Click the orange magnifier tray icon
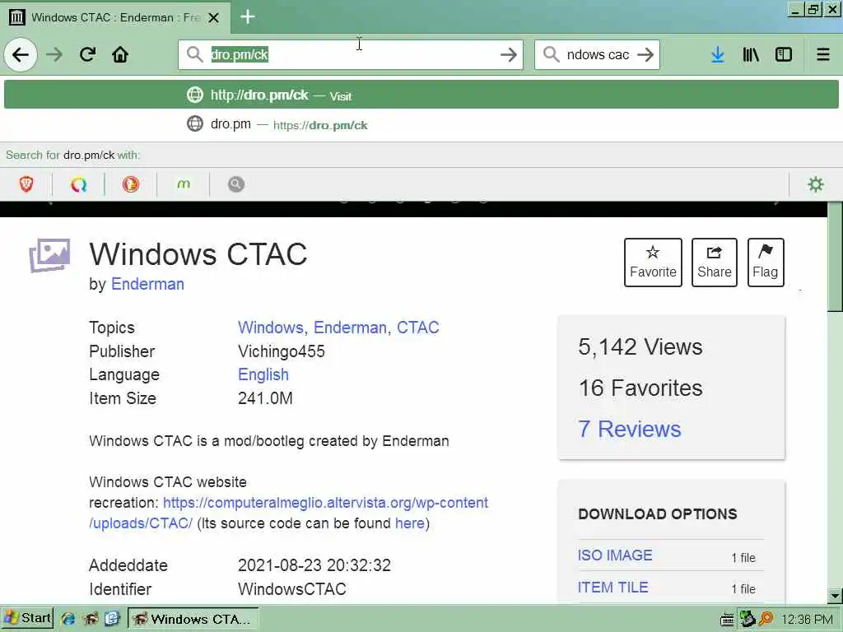This screenshot has width=843, height=632. pos(766,619)
